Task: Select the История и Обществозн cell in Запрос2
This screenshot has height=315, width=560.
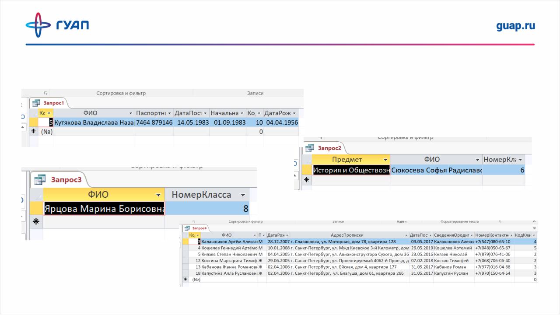Action: click(x=351, y=170)
